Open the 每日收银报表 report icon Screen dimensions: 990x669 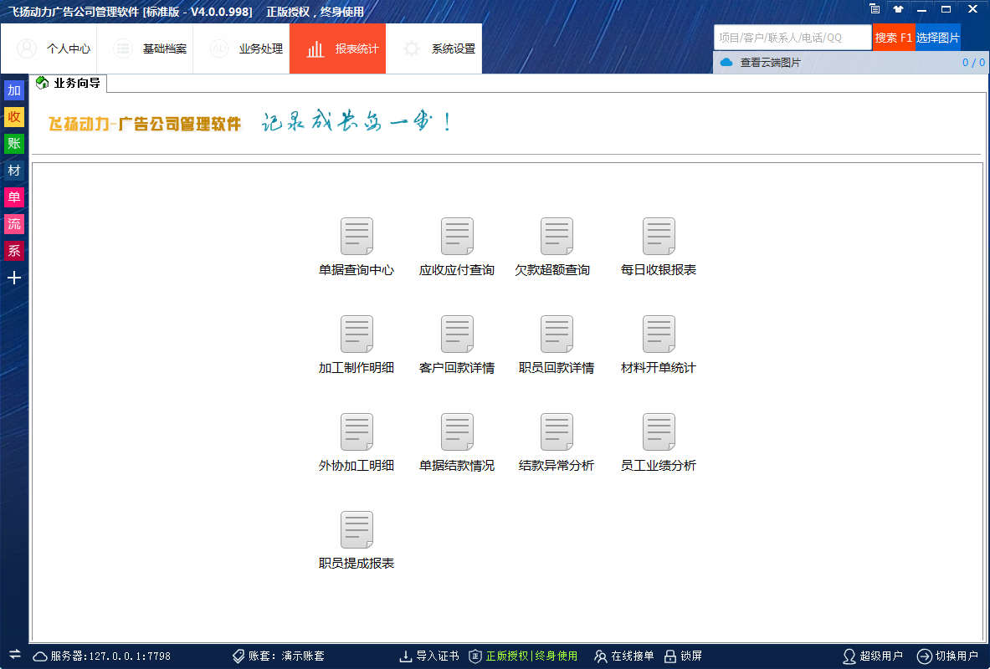[x=659, y=237]
